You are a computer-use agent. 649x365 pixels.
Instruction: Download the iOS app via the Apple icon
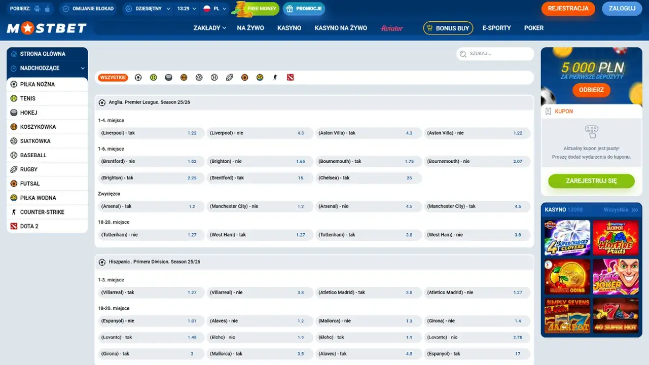pos(48,9)
